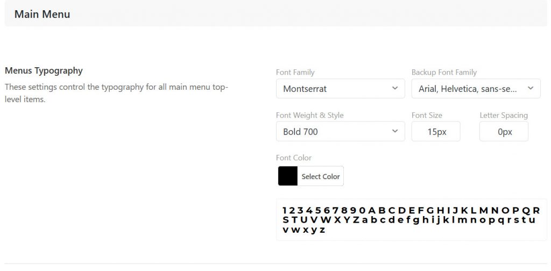The width and height of the screenshot is (551, 271).
Task: Click the chevron arrow in Font Family box
Action: click(x=395, y=88)
